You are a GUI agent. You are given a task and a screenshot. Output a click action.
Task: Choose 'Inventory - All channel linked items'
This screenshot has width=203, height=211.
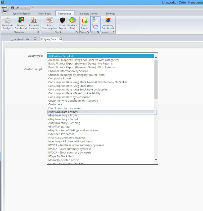(x=101, y=141)
